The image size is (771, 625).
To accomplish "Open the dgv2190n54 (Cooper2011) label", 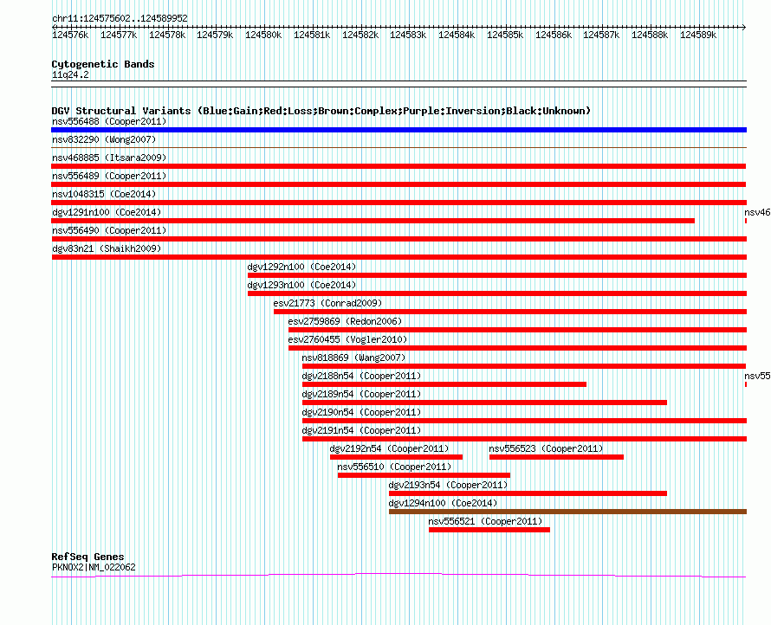I will pos(361,412).
